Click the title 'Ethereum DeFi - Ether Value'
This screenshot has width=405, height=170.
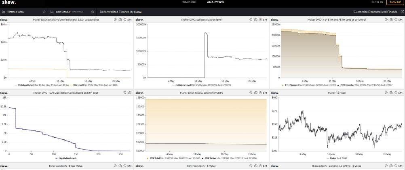click(66, 166)
